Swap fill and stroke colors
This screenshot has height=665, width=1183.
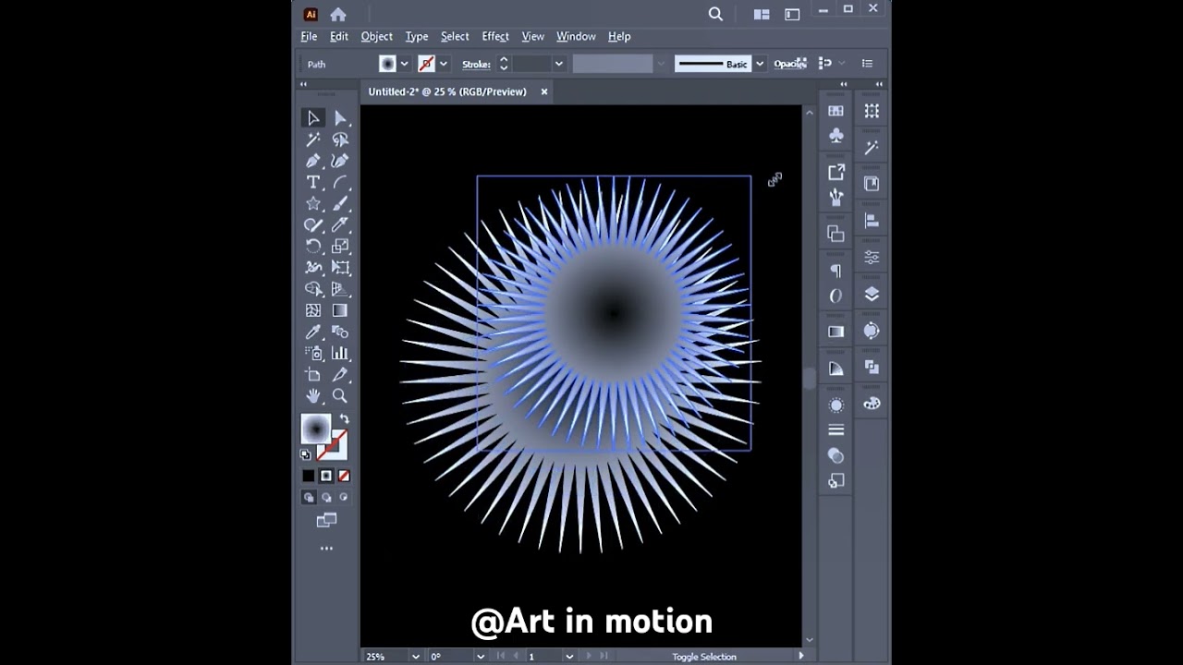(x=344, y=418)
